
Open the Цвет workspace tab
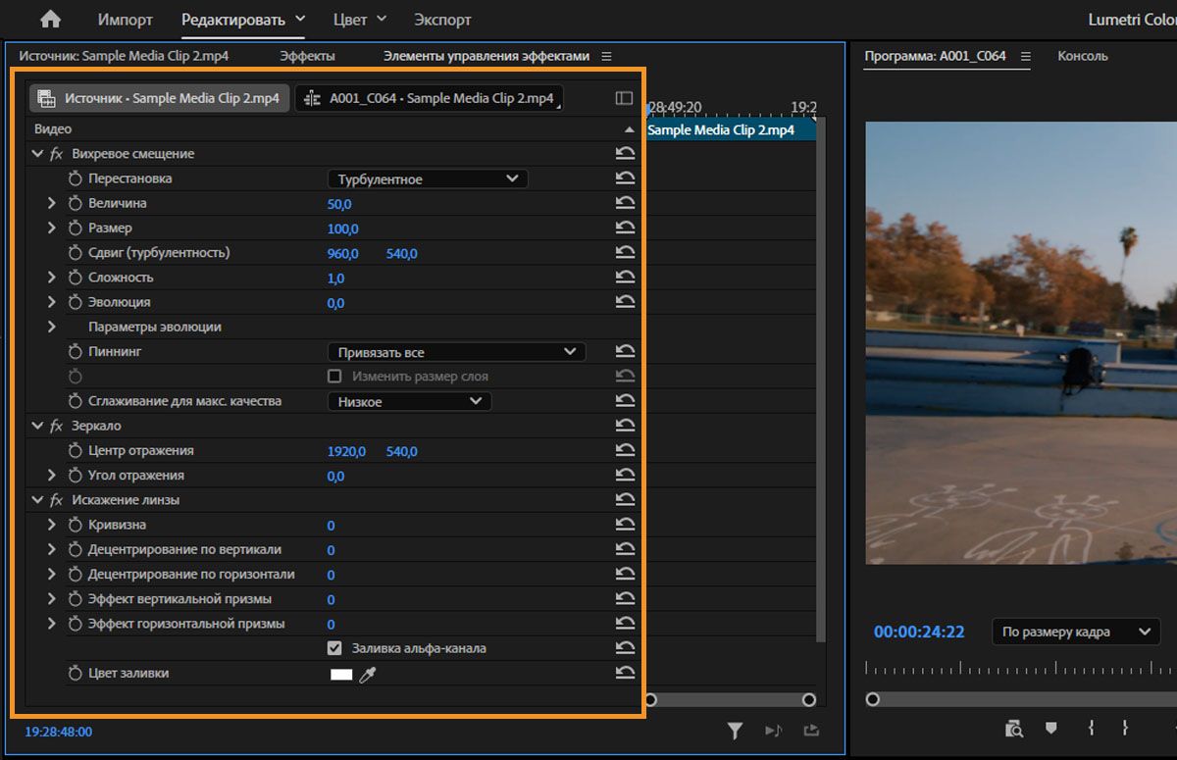350,20
